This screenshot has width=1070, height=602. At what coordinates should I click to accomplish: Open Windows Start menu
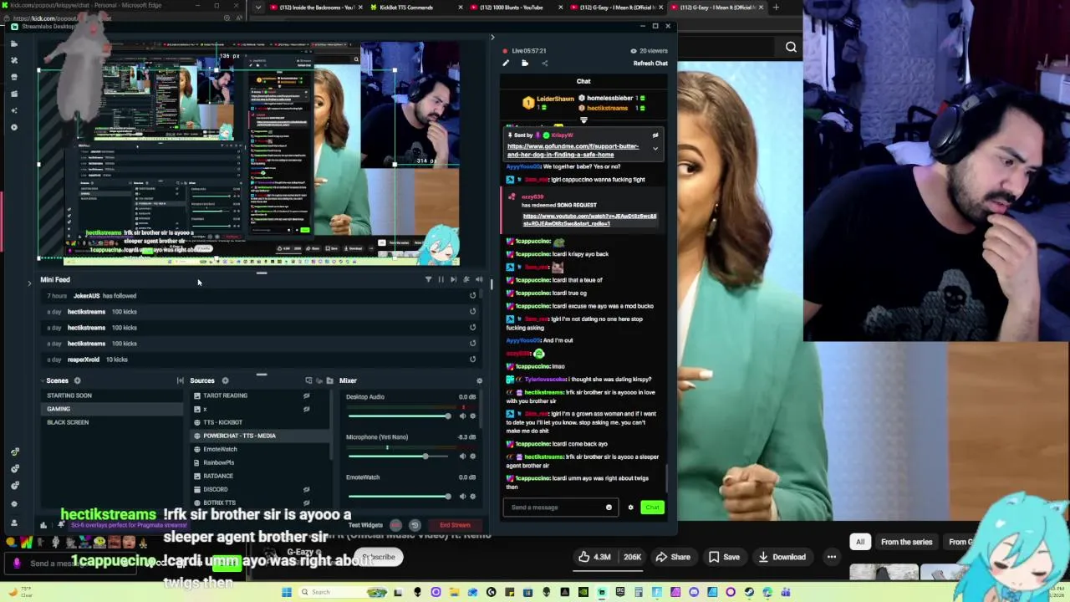point(287,592)
